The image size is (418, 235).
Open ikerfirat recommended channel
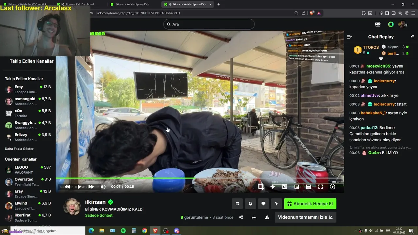28,218
